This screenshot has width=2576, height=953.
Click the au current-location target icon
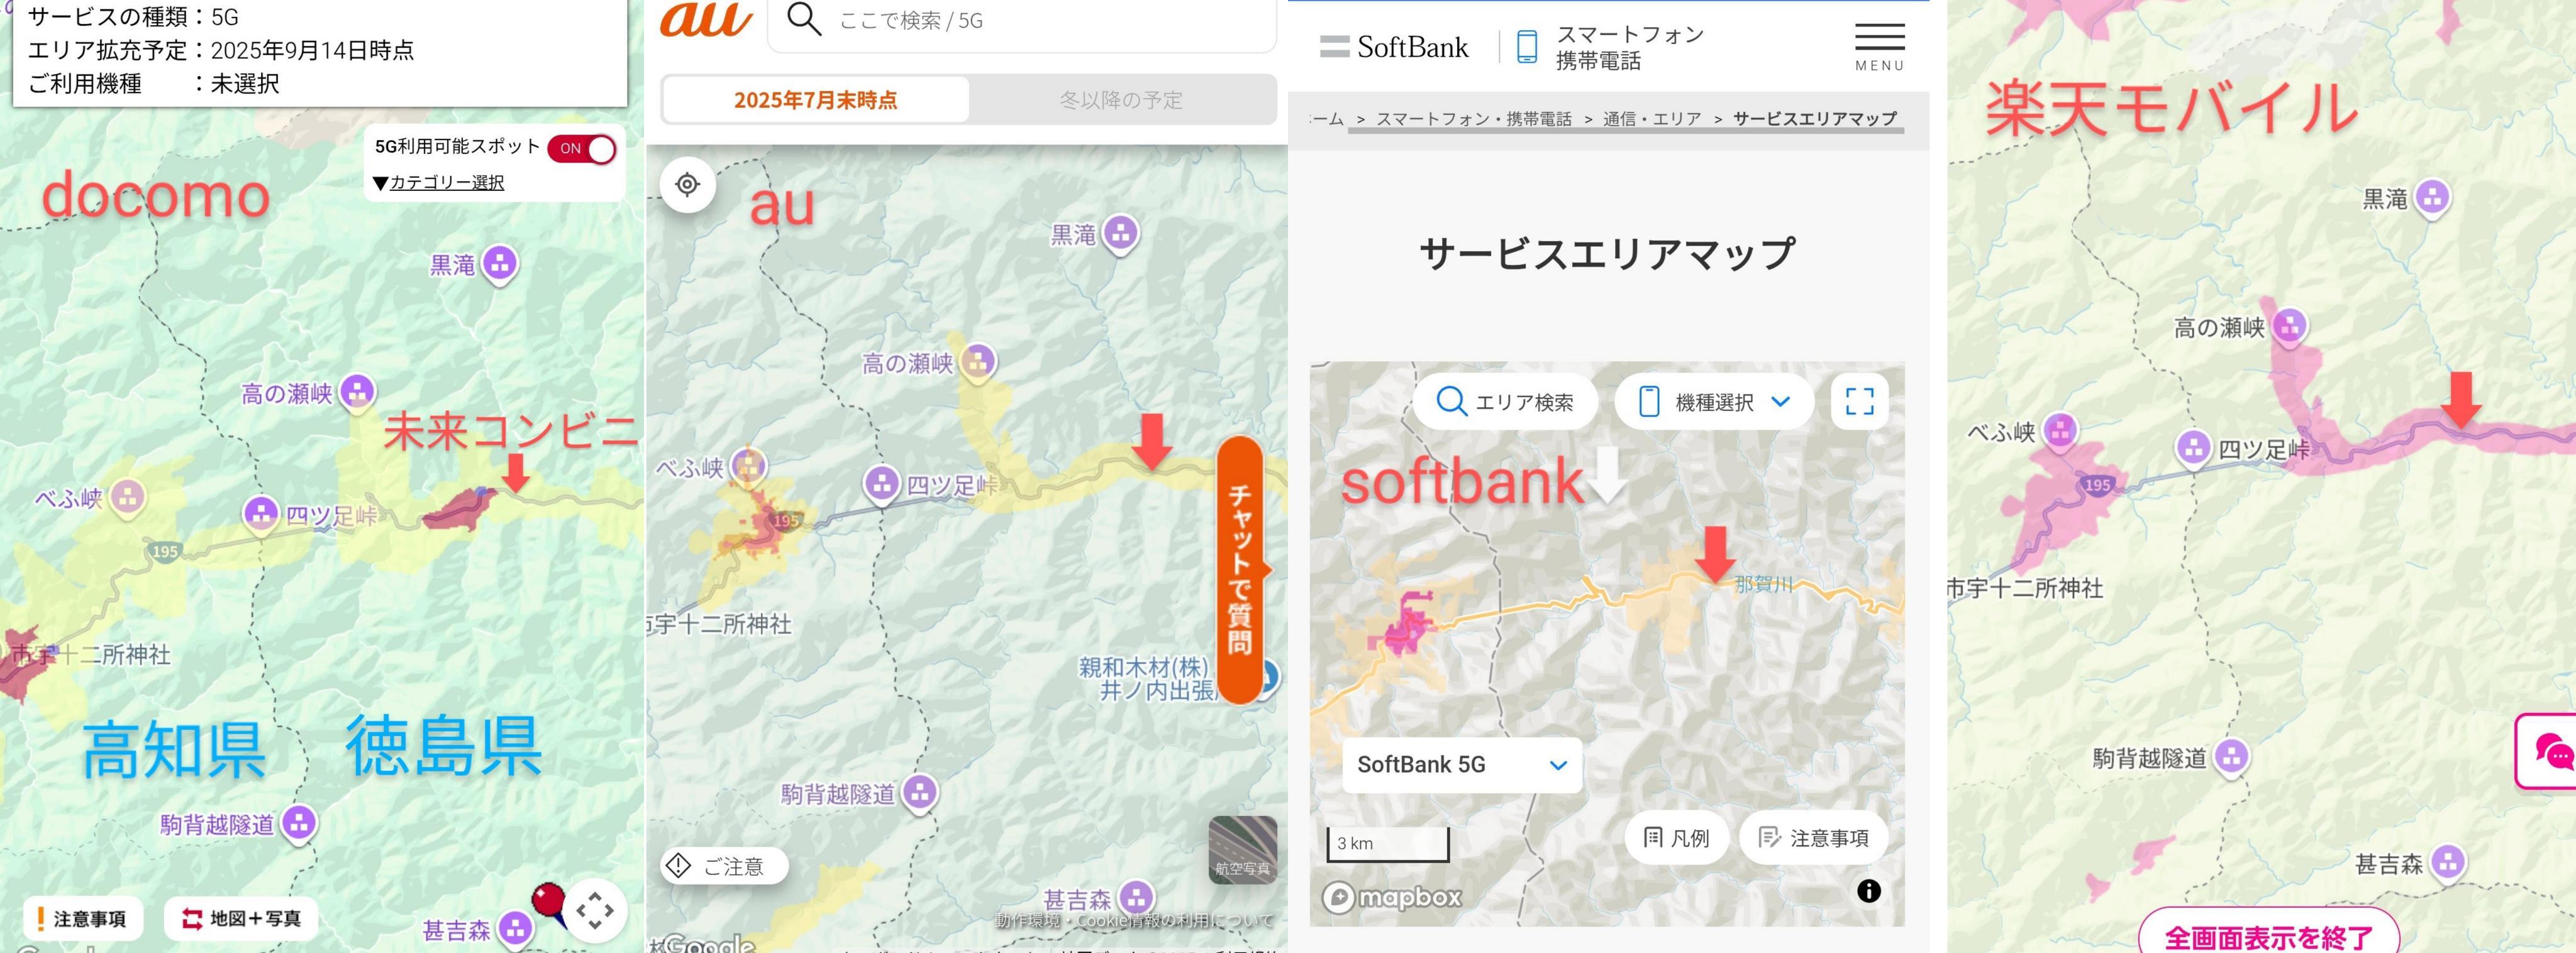(x=687, y=185)
